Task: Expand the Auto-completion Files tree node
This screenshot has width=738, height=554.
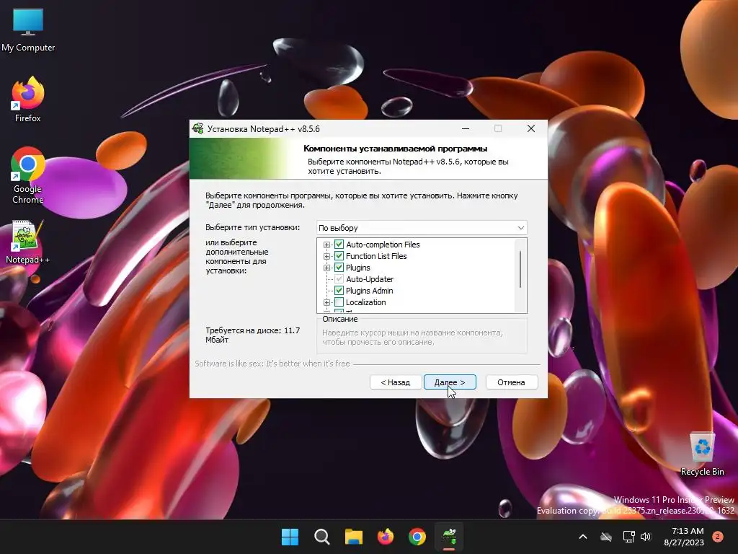Action: 326,245
